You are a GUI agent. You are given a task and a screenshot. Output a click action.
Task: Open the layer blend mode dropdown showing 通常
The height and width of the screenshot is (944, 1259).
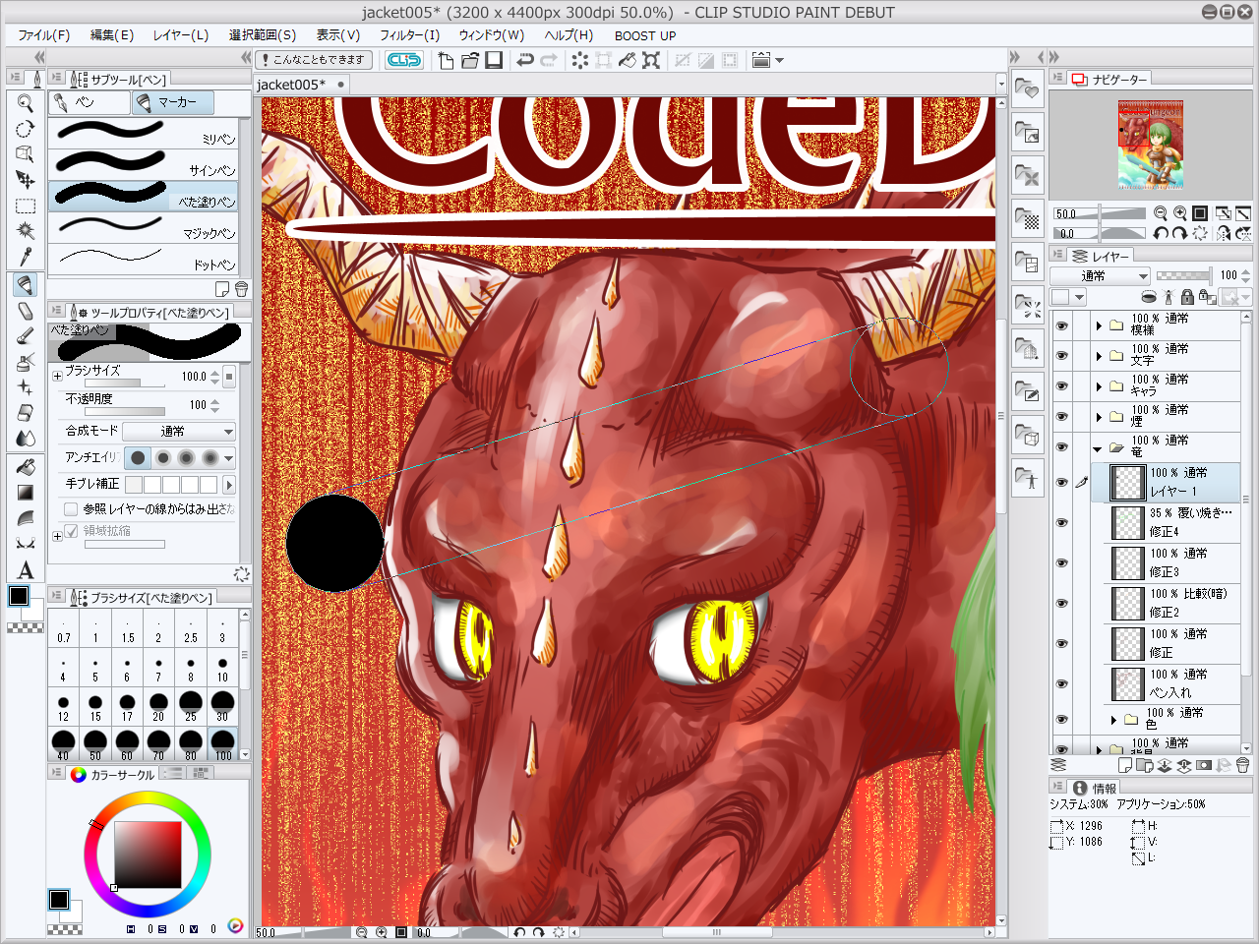(x=1100, y=276)
